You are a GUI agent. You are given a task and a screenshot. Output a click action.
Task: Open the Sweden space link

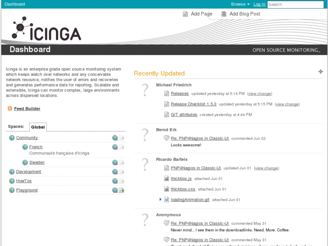click(x=37, y=162)
